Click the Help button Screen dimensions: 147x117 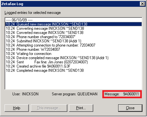coord(17,108)
